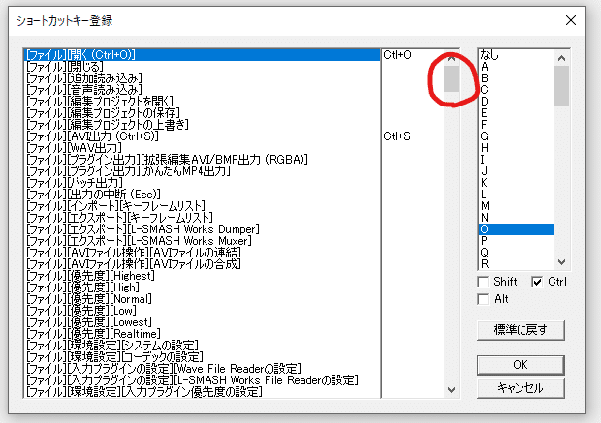Screen dimensions: 601x423
Task: Click the command list scrollbar thumb
Action: [451, 78]
